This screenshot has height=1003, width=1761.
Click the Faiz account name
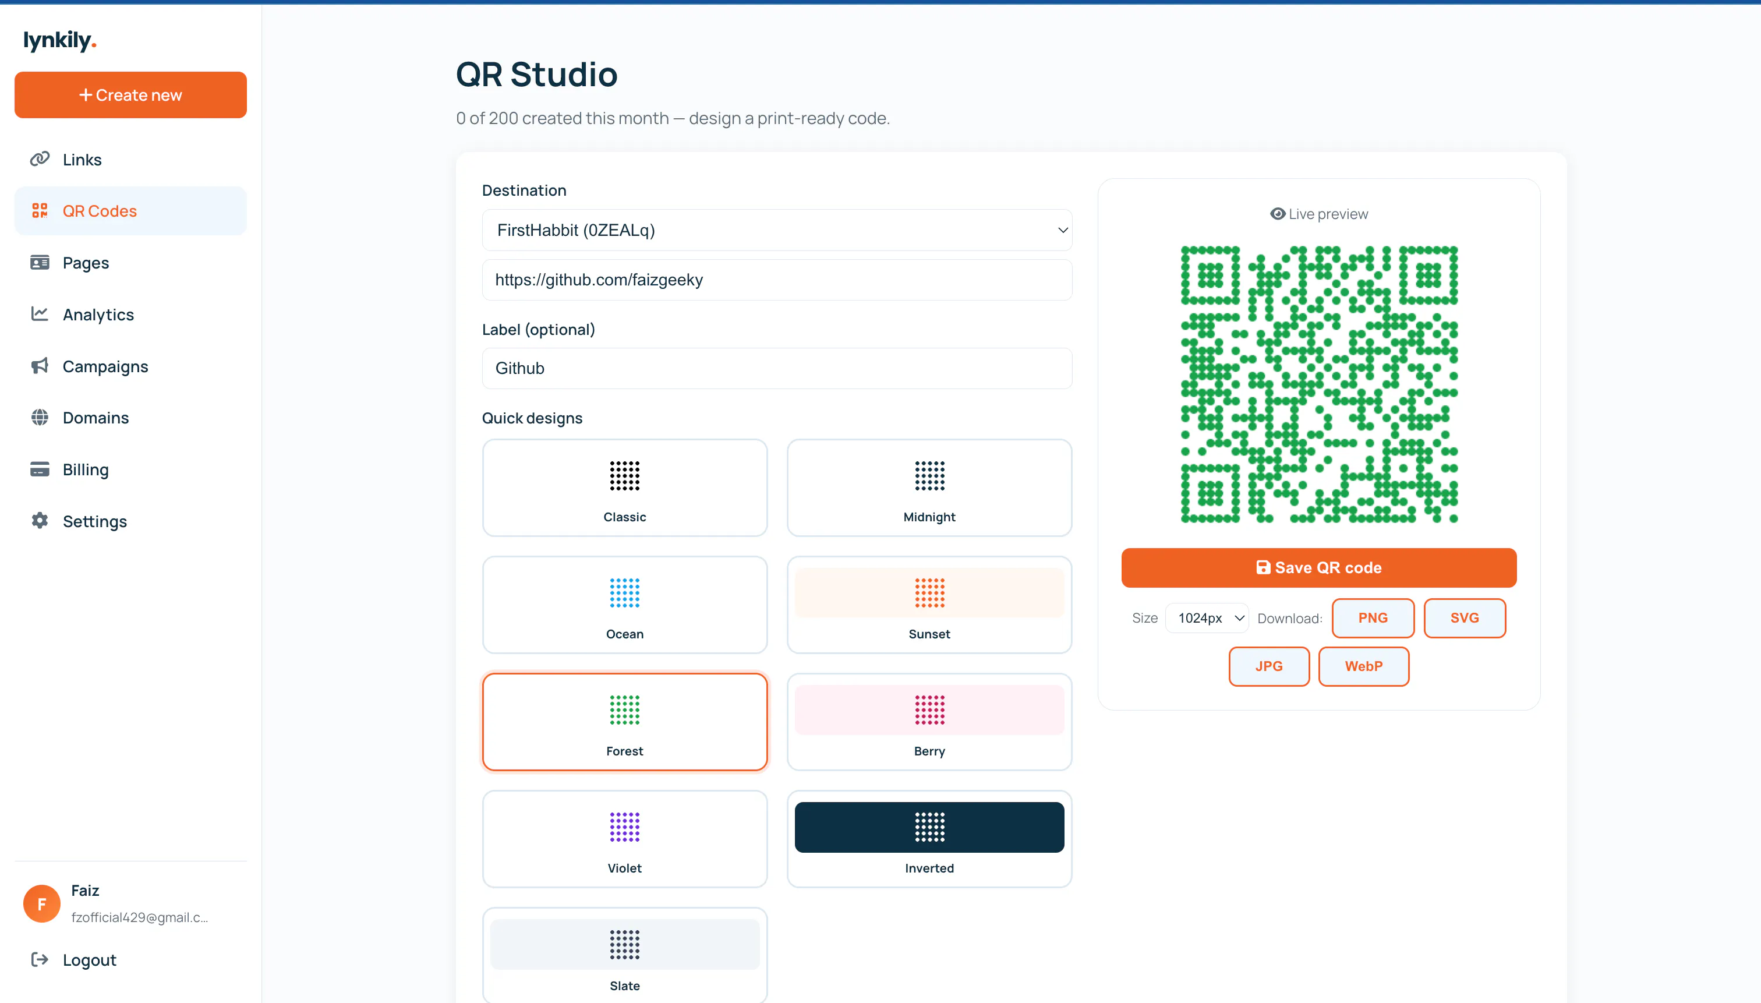point(86,891)
